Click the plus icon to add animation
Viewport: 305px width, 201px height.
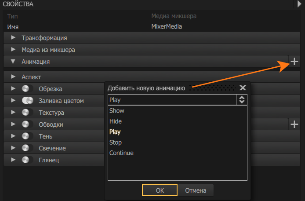[x=294, y=62]
